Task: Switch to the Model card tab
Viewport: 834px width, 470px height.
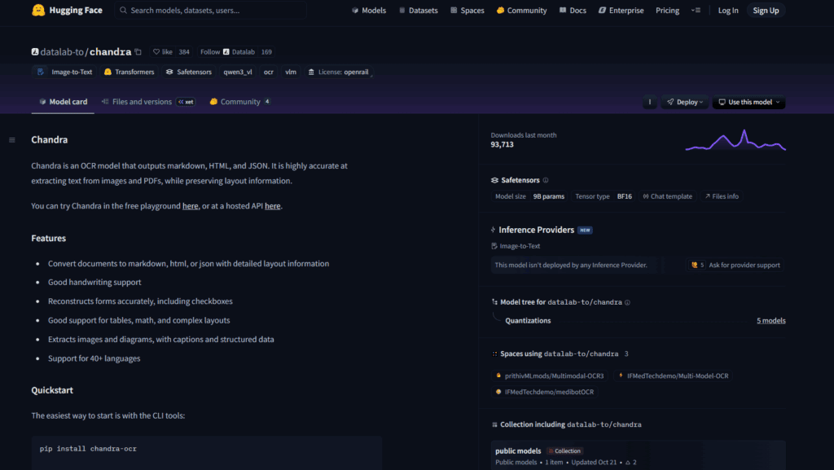Action: coord(63,102)
